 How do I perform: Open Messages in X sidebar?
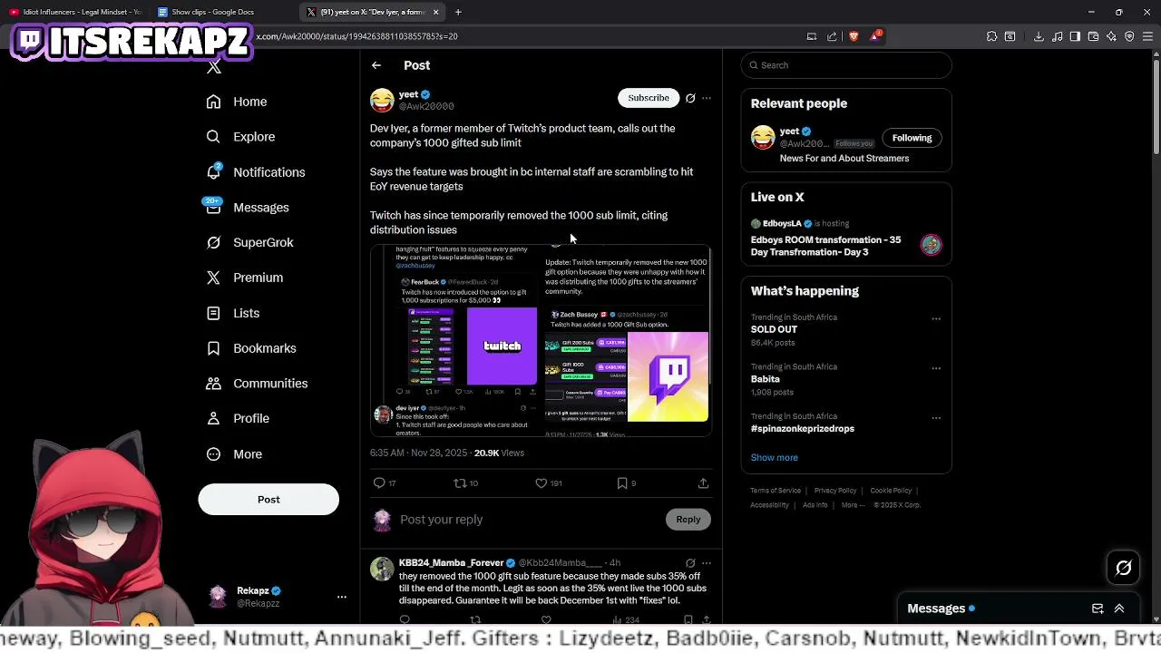point(248,208)
